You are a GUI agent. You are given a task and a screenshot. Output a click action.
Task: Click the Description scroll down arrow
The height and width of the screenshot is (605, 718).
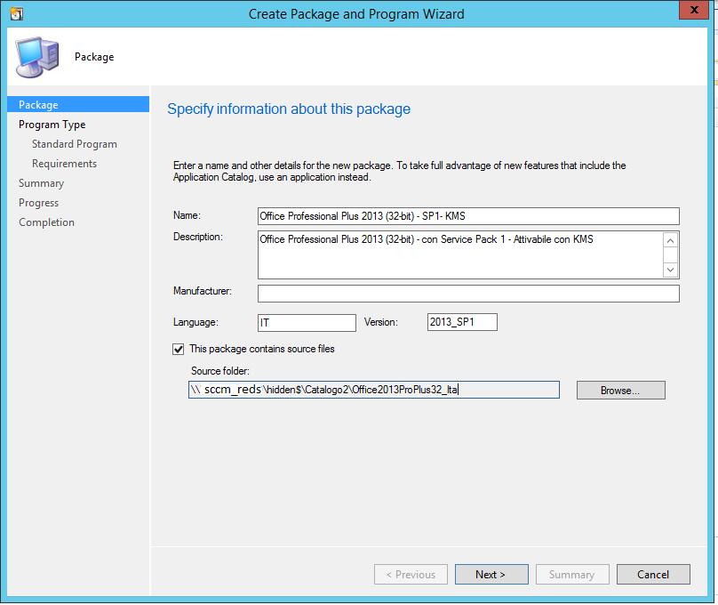(670, 270)
